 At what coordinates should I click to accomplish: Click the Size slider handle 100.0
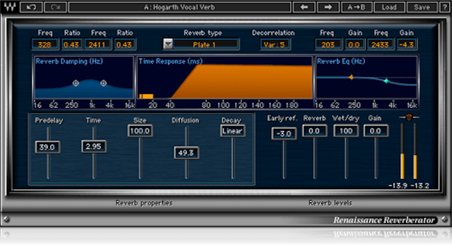pyautogui.click(x=140, y=131)
